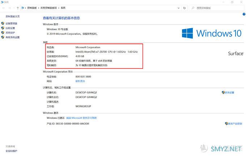Refresh the control panel page
The image size is (246, 156).
pos(184,8)
